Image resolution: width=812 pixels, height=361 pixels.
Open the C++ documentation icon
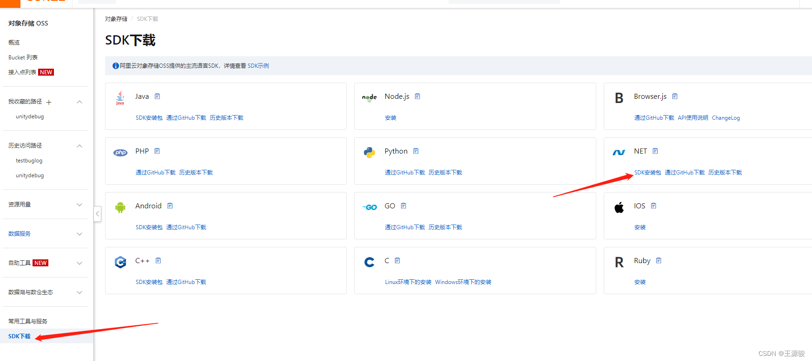(158, 261)
